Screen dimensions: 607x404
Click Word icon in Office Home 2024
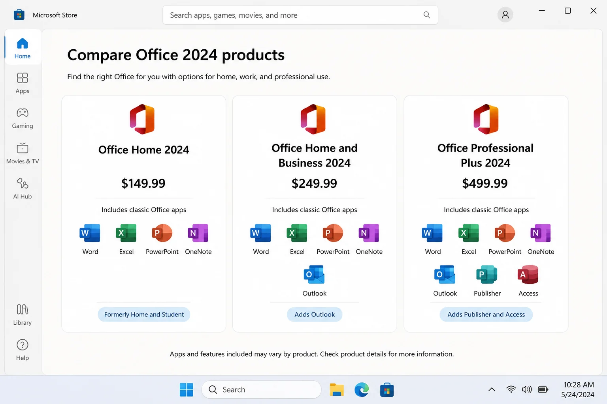click(90, 233)
